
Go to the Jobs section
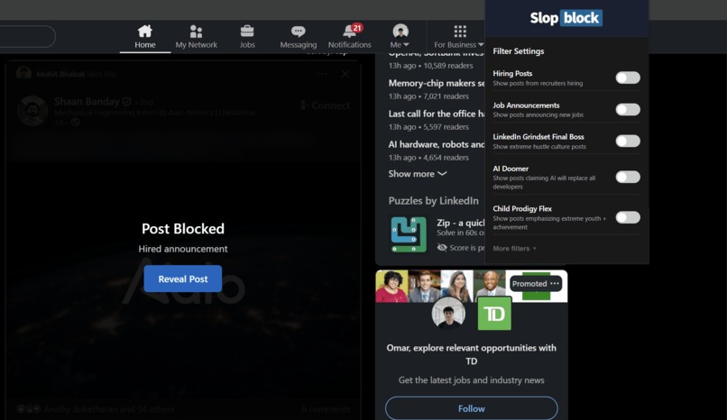click(x=247, y=37)
